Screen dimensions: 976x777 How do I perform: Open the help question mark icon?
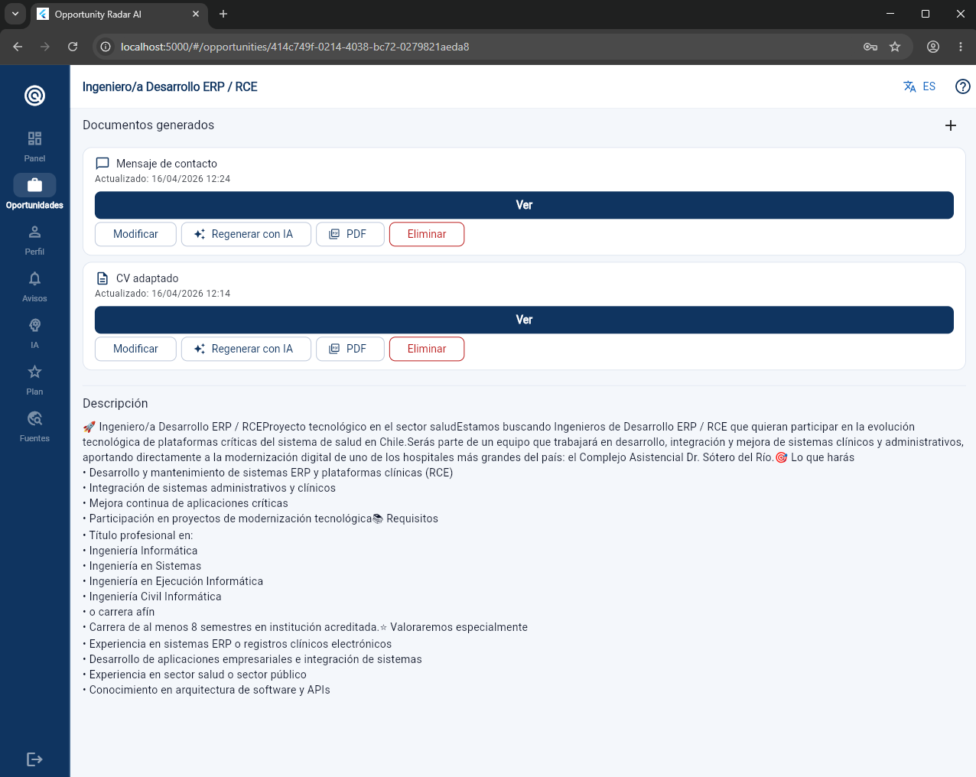[x=963, y=86]
